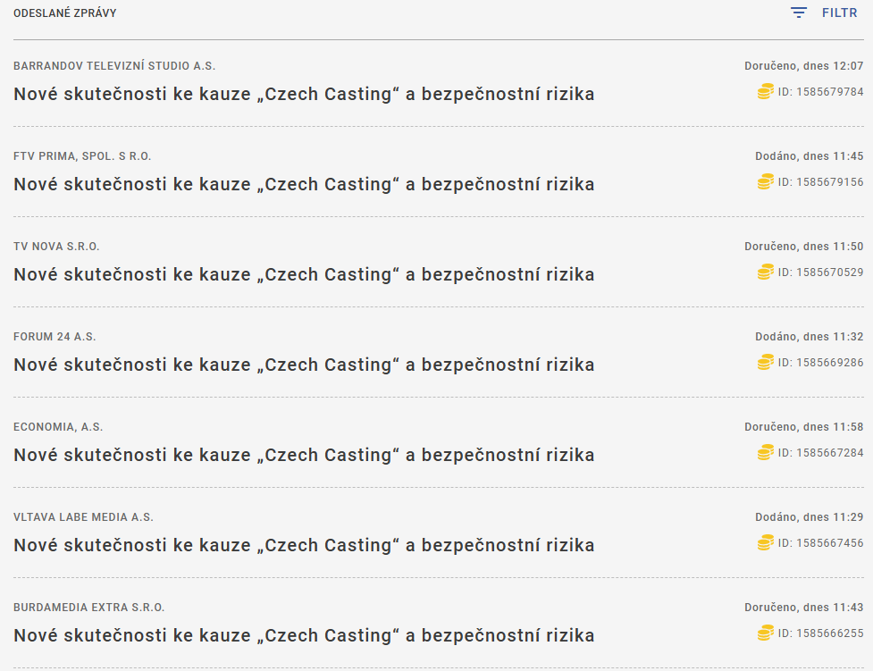Image resolution: width=873 pixels, height=671 pixels.
Task: Click coins icon beside ID 1585667456
Action: [765, 542]
